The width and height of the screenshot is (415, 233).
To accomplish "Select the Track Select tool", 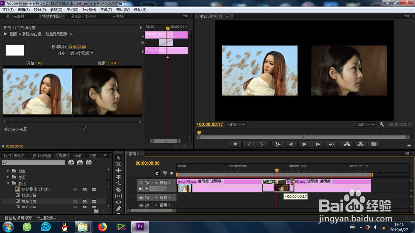I will 119,164.
